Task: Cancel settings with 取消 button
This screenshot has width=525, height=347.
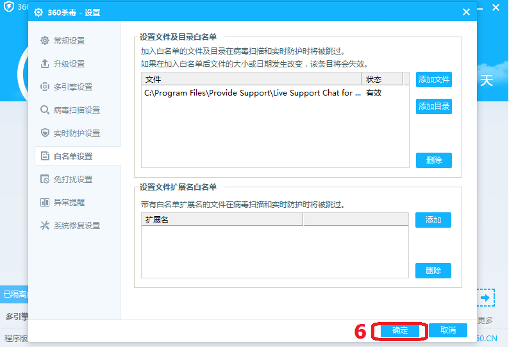Action: pos(447,330)
